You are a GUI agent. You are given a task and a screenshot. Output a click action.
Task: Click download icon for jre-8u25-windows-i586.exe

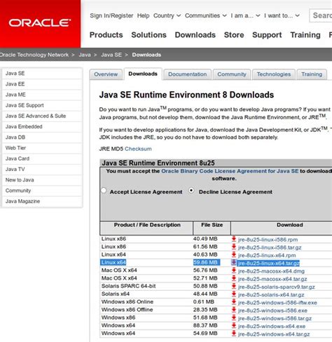click(x=234, y=310)
